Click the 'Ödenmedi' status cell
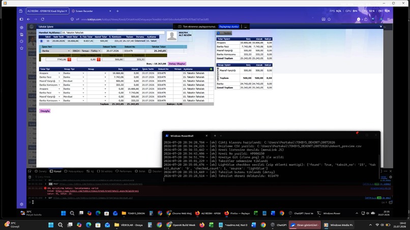This screenshot has width=410, height=230. pos(140,41)
